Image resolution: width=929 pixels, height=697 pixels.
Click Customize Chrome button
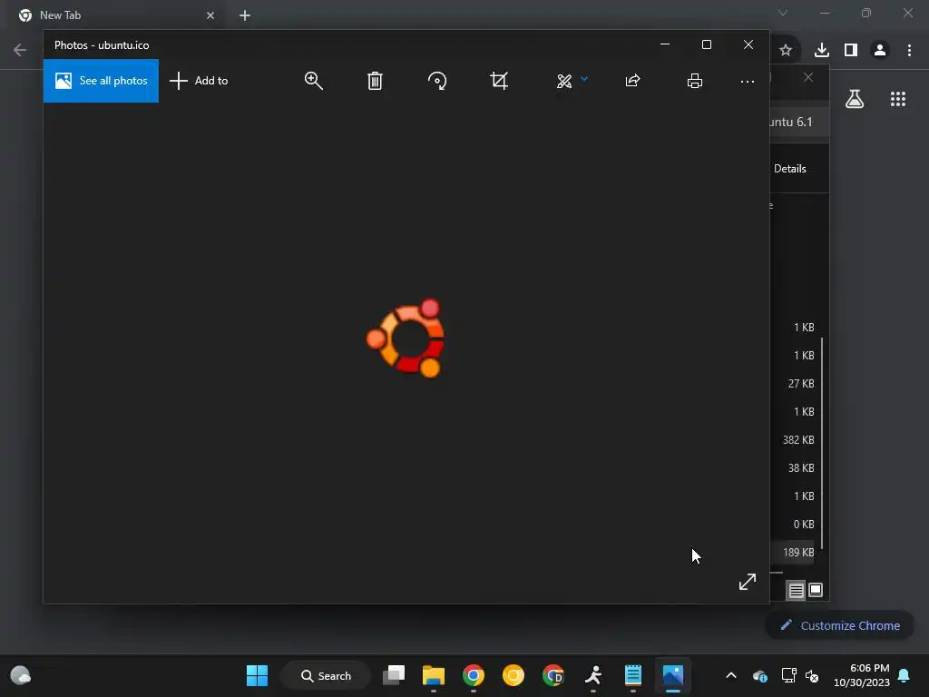point(840,625)
